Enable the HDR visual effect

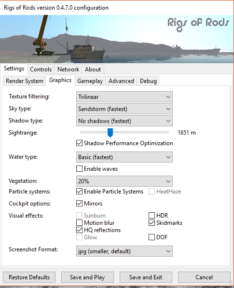(151, 216)
